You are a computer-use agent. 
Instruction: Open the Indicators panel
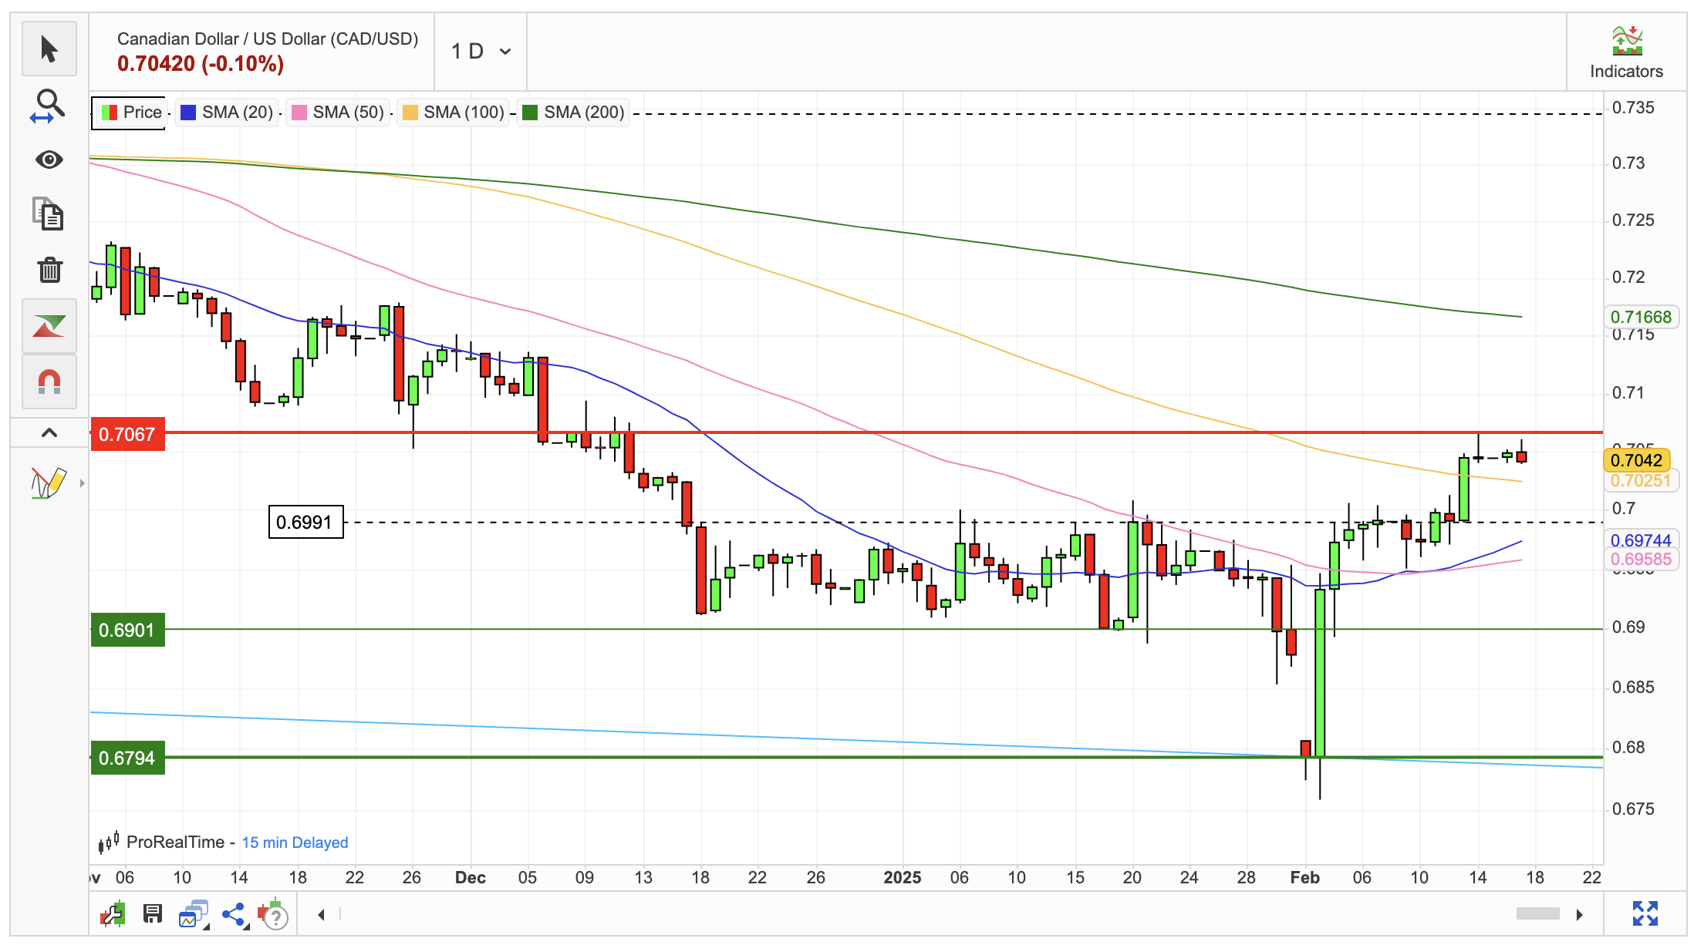pos(1626,52)
